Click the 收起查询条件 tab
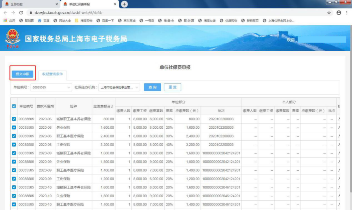 [52, 74]
